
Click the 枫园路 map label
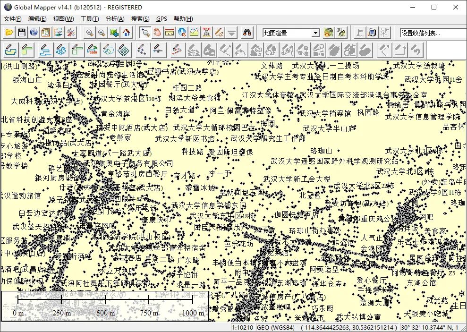(368, 112)
